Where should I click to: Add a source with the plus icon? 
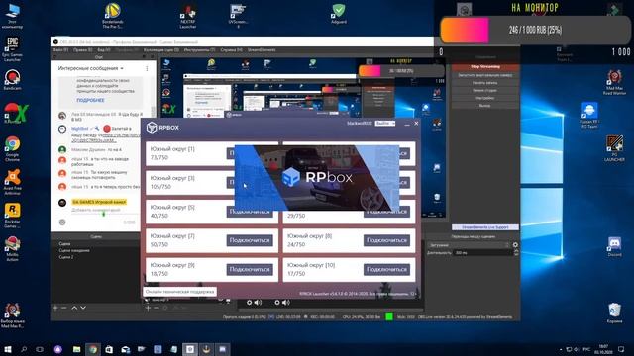(148, 308)
